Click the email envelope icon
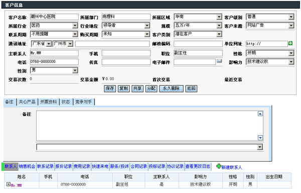The width and height of the screenshot is (301, 193). tap(219, 61)
